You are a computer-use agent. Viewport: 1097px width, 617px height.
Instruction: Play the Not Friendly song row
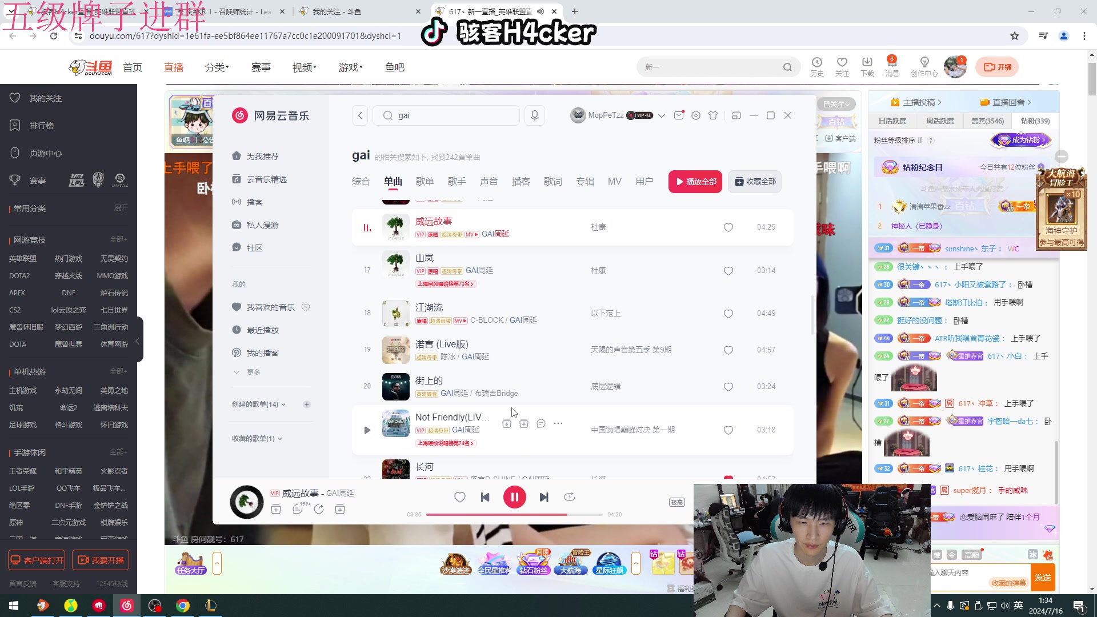tap(367, 430)
